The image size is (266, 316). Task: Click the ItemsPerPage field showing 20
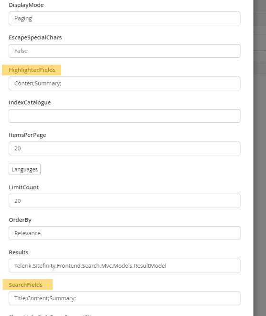click(124, 148)
